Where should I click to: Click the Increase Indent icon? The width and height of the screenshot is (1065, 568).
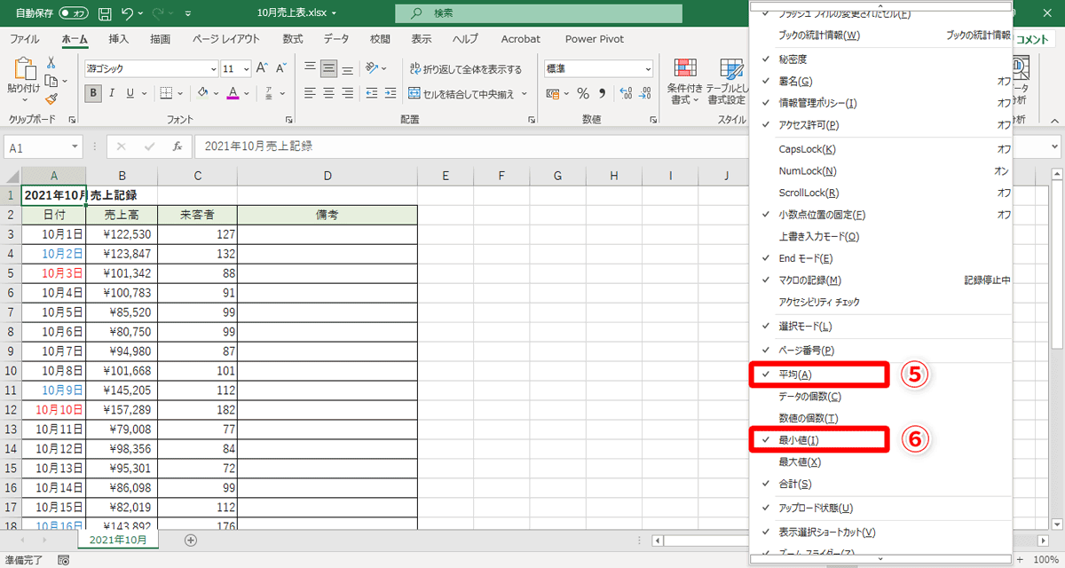[x=390, y=93]
